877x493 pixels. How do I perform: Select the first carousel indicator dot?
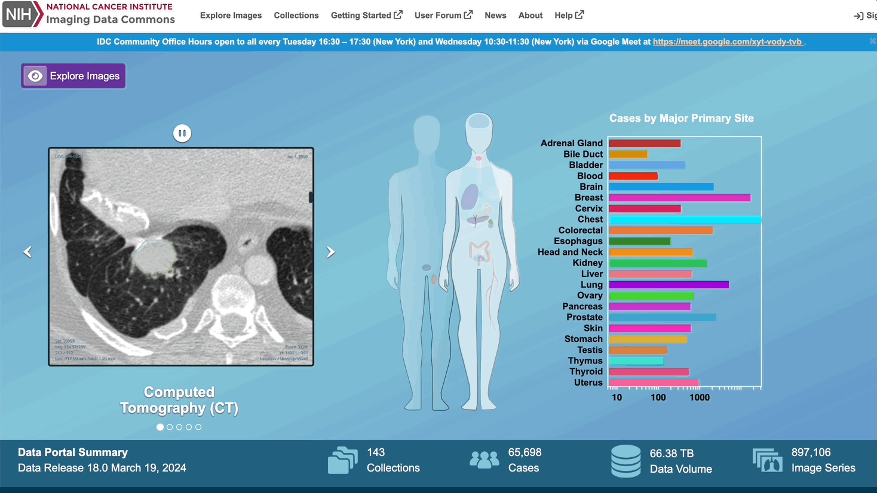160,427
